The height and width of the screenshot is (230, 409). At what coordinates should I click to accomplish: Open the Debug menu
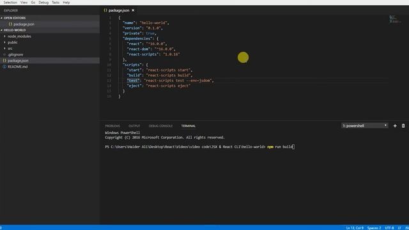(43, 3)
